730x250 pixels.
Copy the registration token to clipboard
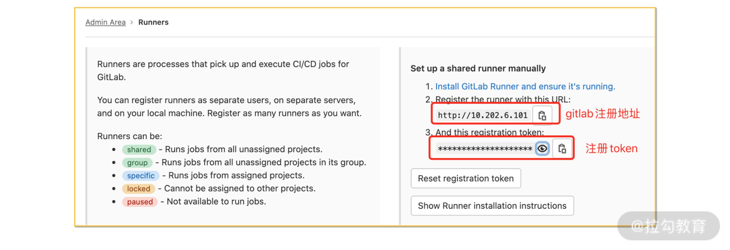pos(562,149)
